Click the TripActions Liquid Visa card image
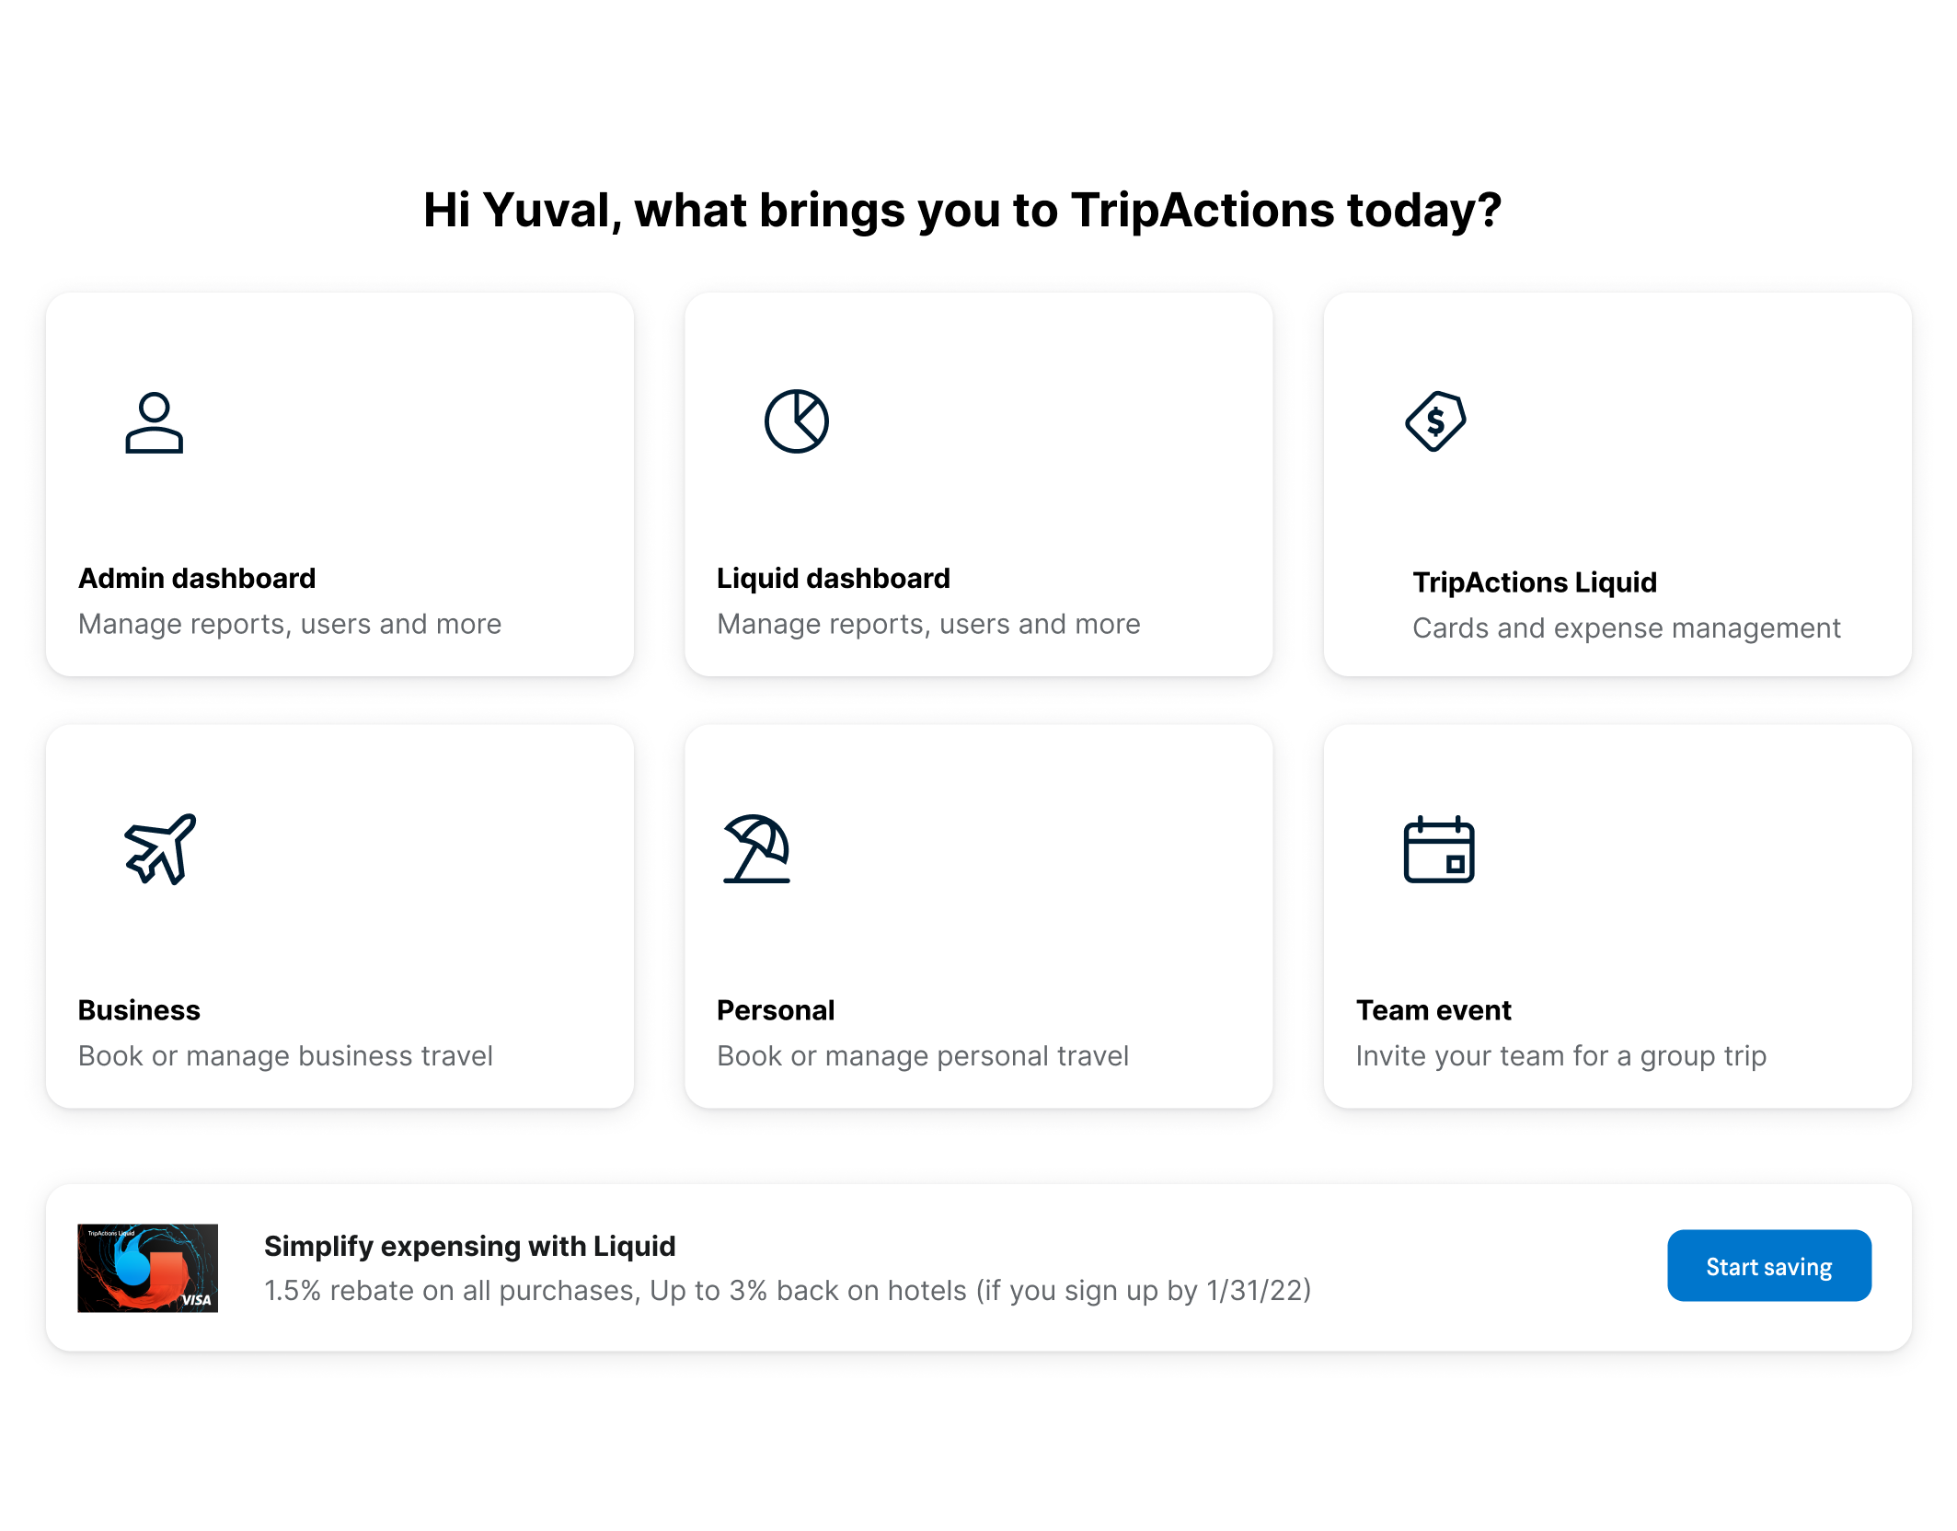The width and height of the screenshot is (1957, 1531). (147, 1268)
